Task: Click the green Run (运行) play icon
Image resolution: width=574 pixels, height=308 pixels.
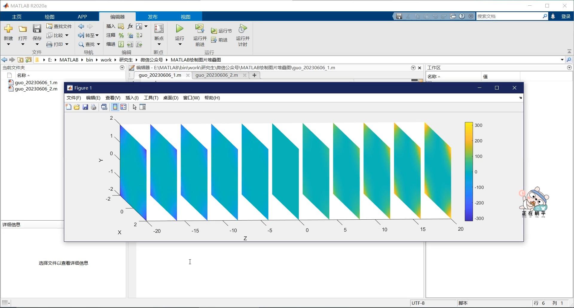Action: click(x=180, y=29)
